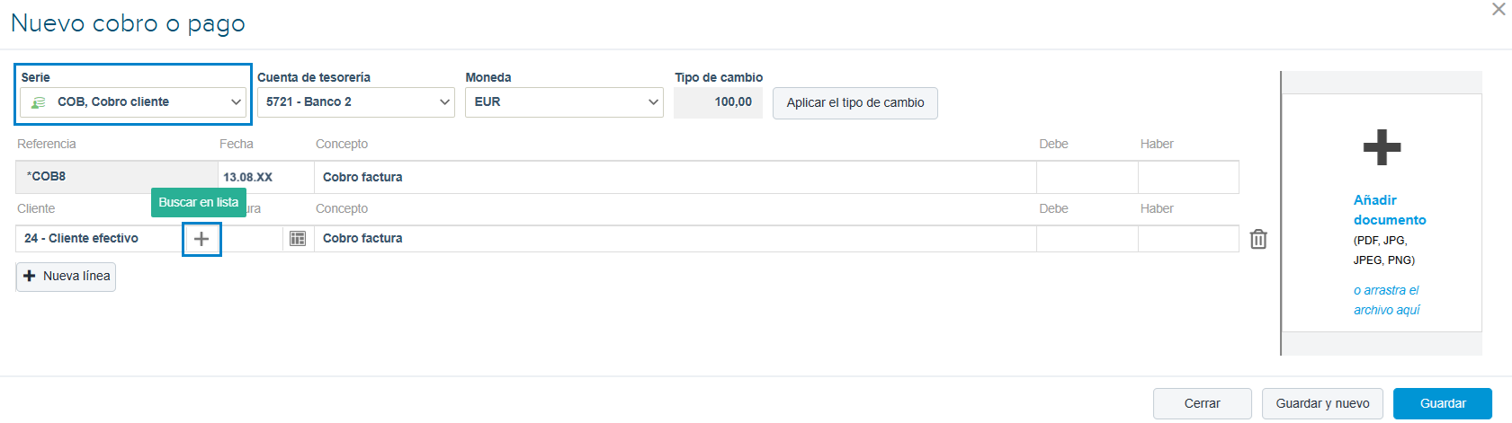1512x423 pixels.
Task: Click the large plus to add a document
Action: click(1382, 147)
